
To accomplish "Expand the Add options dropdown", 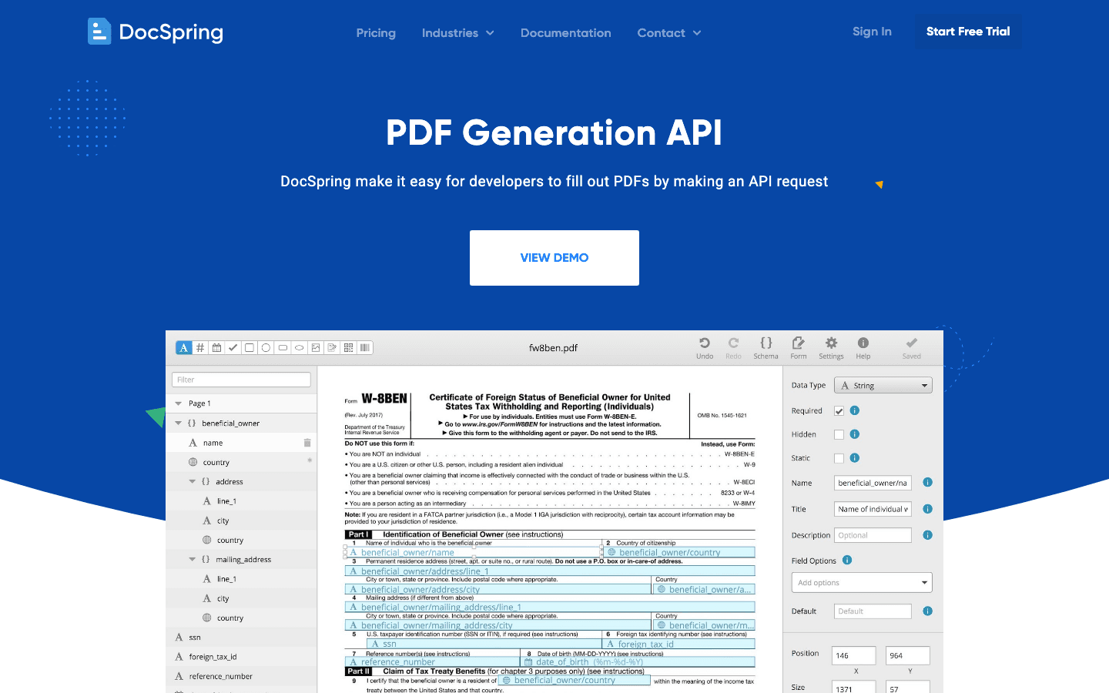I will tap(862, 583).
